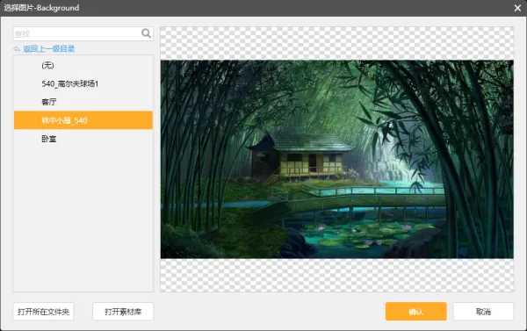The width and height of the screenshot is (527, 331).
Task: Select the highlighted 林中小屋_540 entry
Action: (x=83, y=120)
